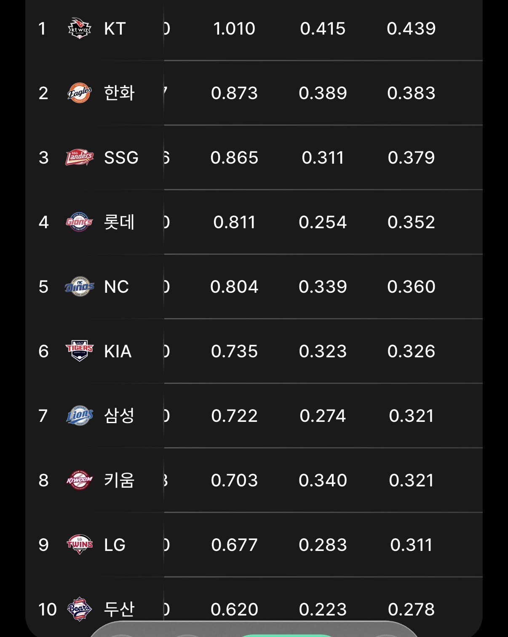The height and width of the screenshot is (637, 508).
Task: Select the 0.311 value in LG row
Action: pyautogui.click(x=411, y=545)
